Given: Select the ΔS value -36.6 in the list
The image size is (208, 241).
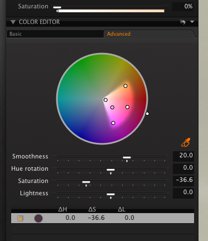Looking at the screenshot, I should pyautogui.click(x=96, y=218).
